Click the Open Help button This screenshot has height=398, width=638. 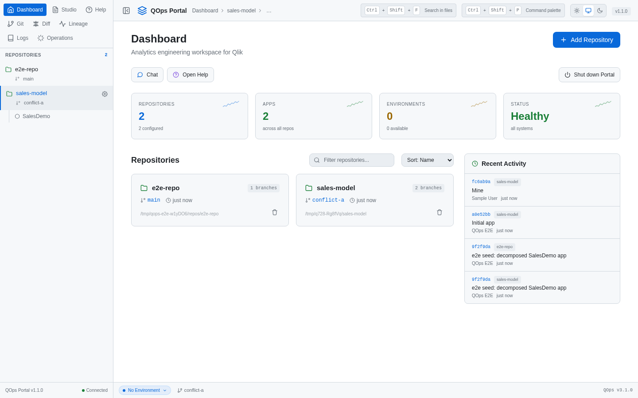(191, 75)
